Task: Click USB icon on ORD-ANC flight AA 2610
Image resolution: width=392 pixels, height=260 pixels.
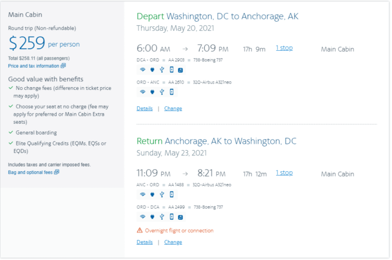Action: (x=162, y=92)
